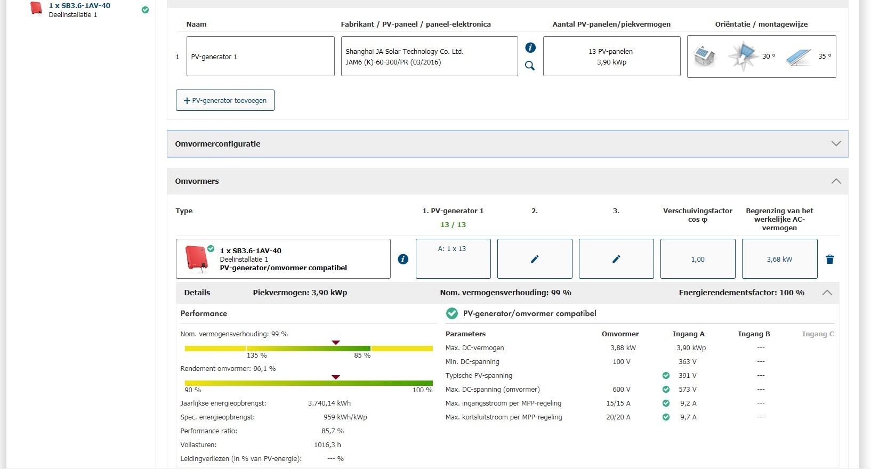Click the compass orientation icon

(743, 56)
